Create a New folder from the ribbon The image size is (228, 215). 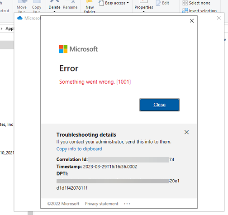(90, 7)
